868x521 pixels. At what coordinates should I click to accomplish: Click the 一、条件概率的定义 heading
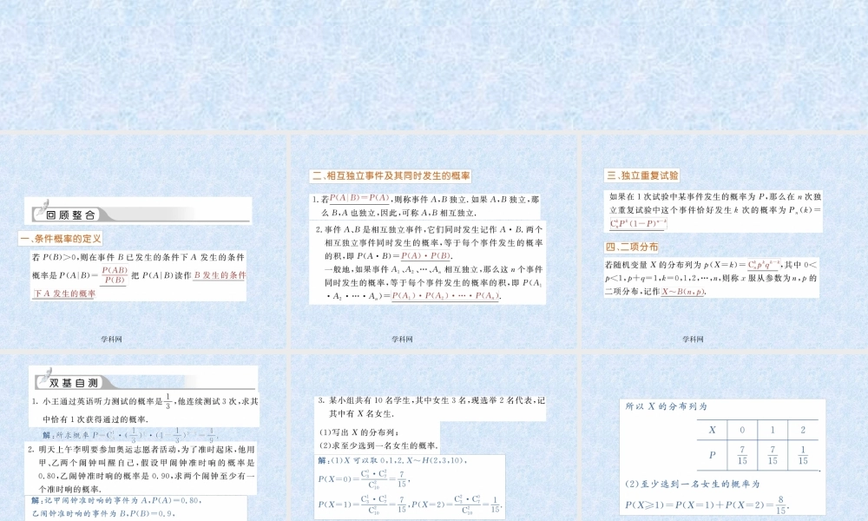click(x=61, y=239)
